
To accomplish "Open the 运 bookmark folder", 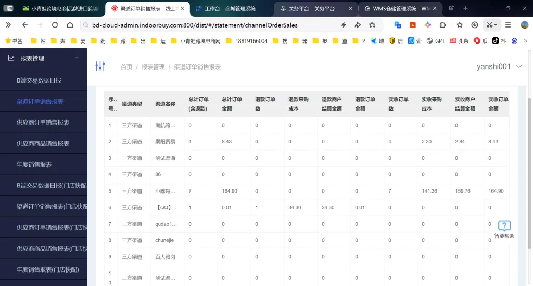I will 158,41.
